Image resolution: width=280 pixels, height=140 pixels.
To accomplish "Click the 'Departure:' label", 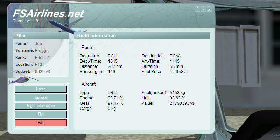I will click(90, 56).
